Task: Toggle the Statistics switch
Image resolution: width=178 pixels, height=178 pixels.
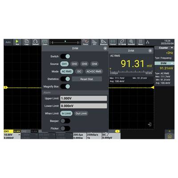Action: click(65, 79)
